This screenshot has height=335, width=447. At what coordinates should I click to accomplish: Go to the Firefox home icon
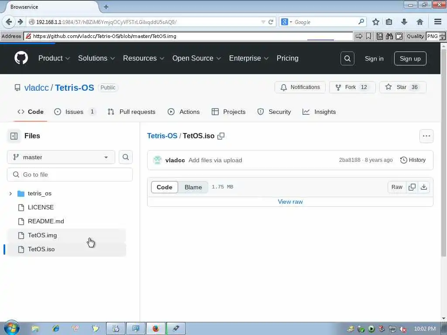pos(419,22)
